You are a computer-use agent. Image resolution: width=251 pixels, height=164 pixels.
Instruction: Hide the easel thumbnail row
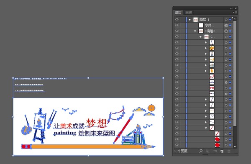(x=177, y=54)
